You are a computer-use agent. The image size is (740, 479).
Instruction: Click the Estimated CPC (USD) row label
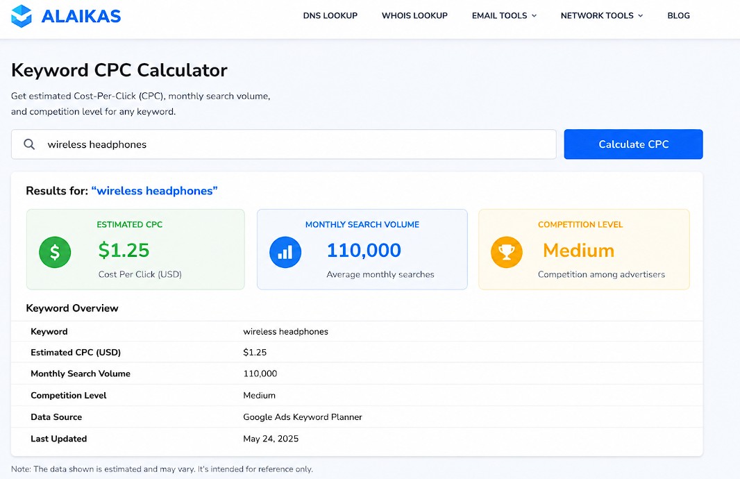coord(76,353)
